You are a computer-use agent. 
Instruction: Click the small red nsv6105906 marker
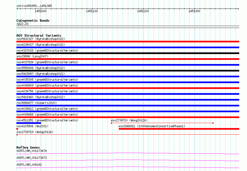(17, 129)
